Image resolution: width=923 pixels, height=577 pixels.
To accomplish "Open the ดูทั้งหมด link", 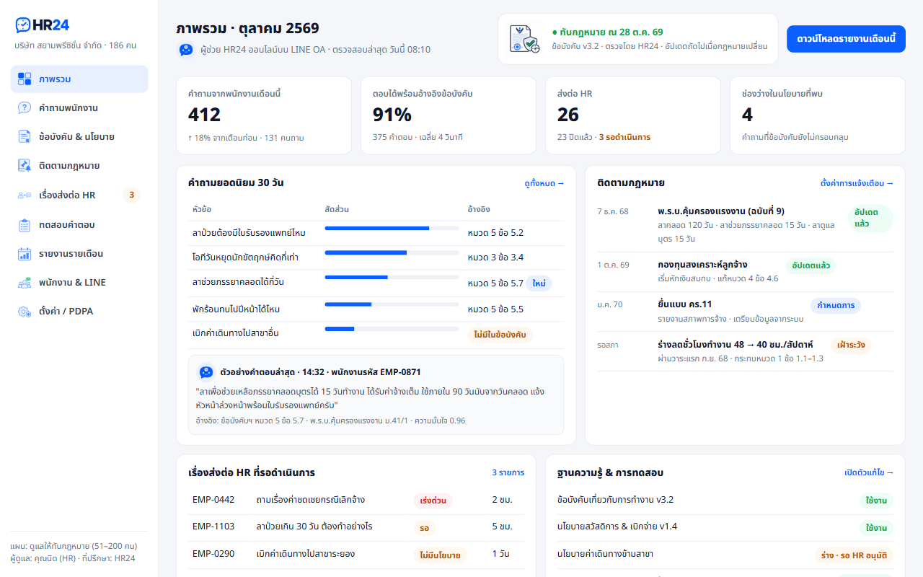I will coord(544,183).
